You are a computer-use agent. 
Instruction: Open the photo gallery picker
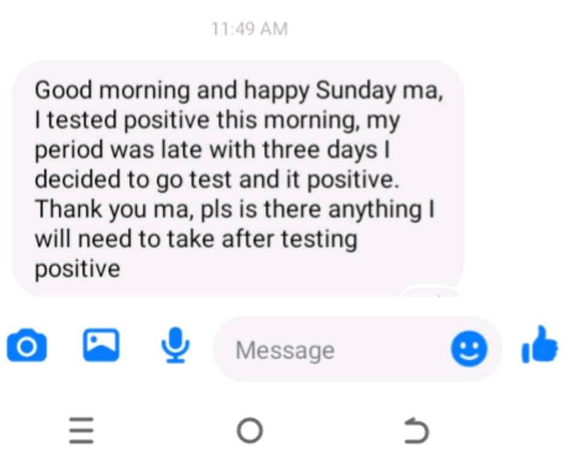tap(101, 345)
